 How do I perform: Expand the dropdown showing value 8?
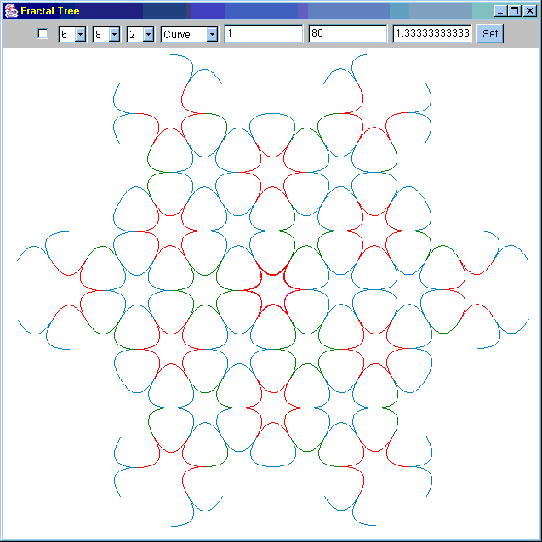point(100,34)
